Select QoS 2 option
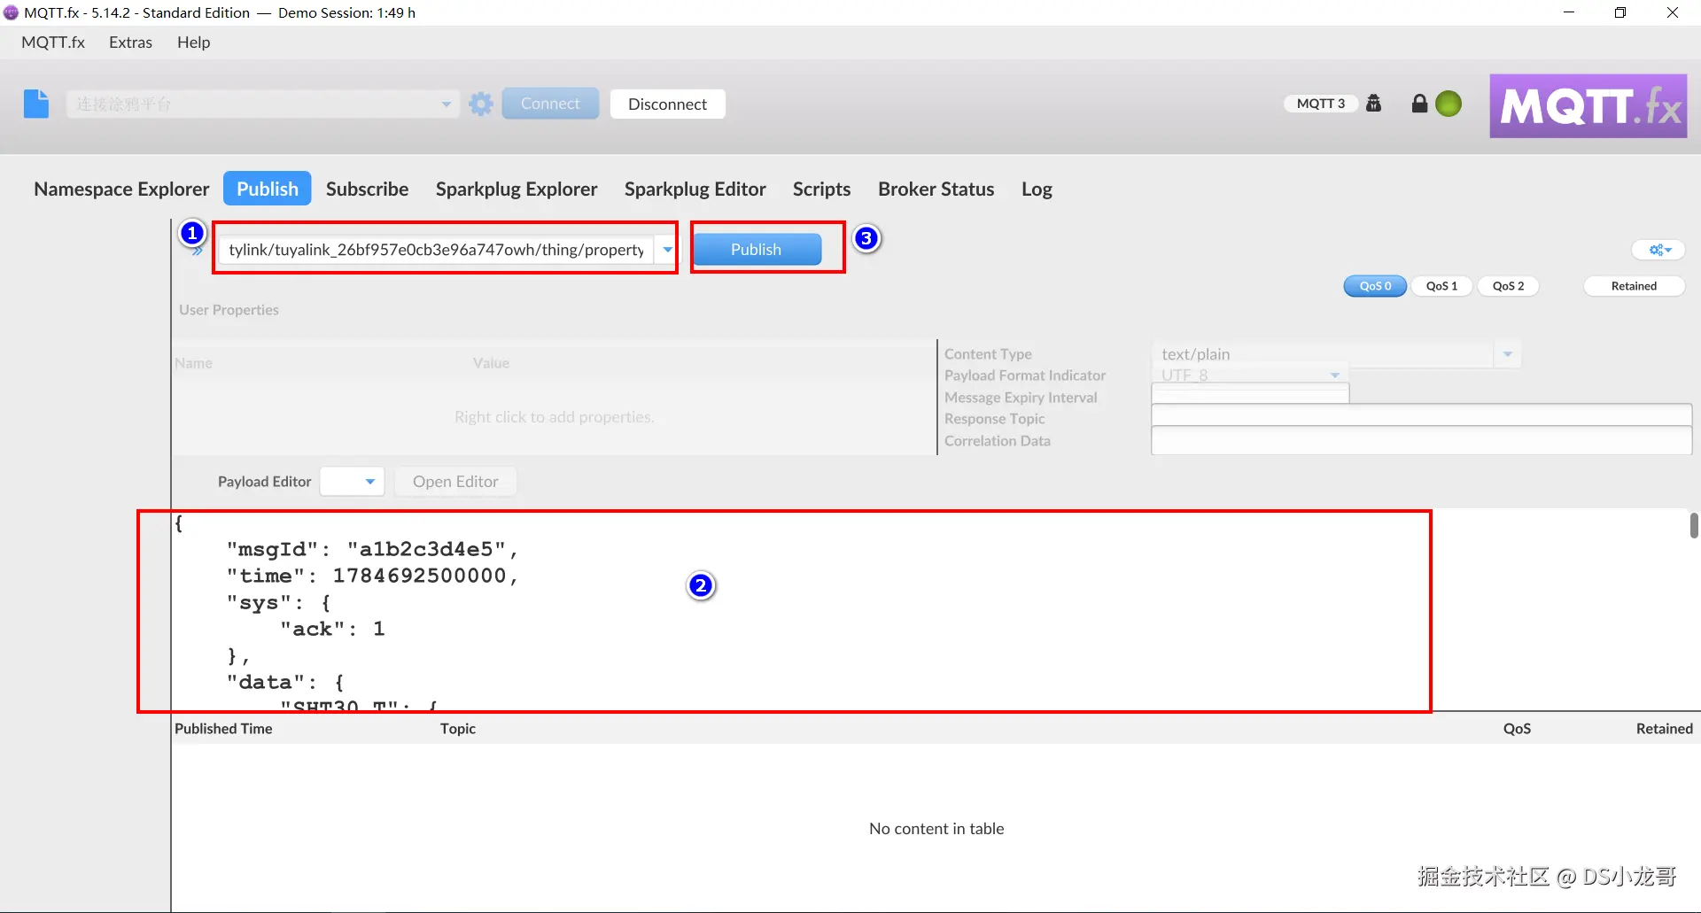Screen dimensions: 1701x913 (1508, 286)
